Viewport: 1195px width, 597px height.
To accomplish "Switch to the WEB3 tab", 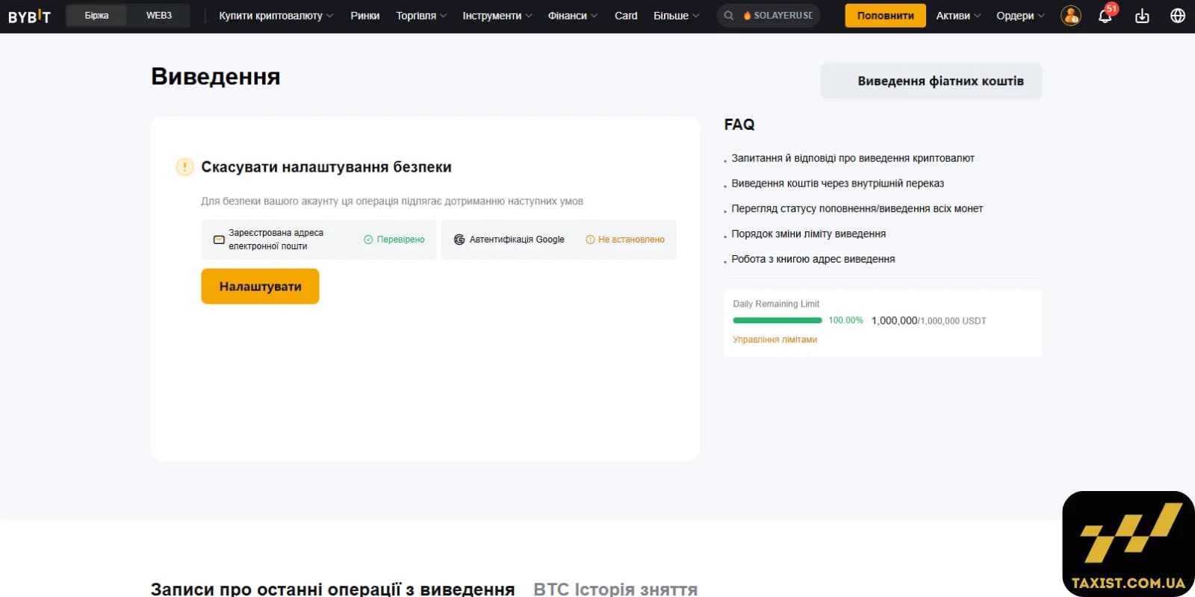I will (159, 16).
